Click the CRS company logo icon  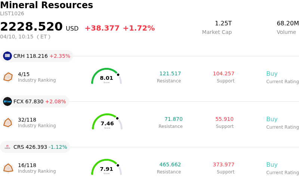[x=7, y=147]
